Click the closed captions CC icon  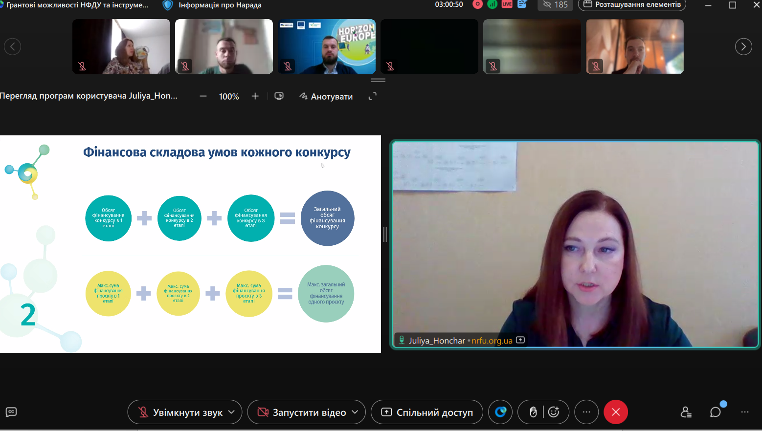11,412
